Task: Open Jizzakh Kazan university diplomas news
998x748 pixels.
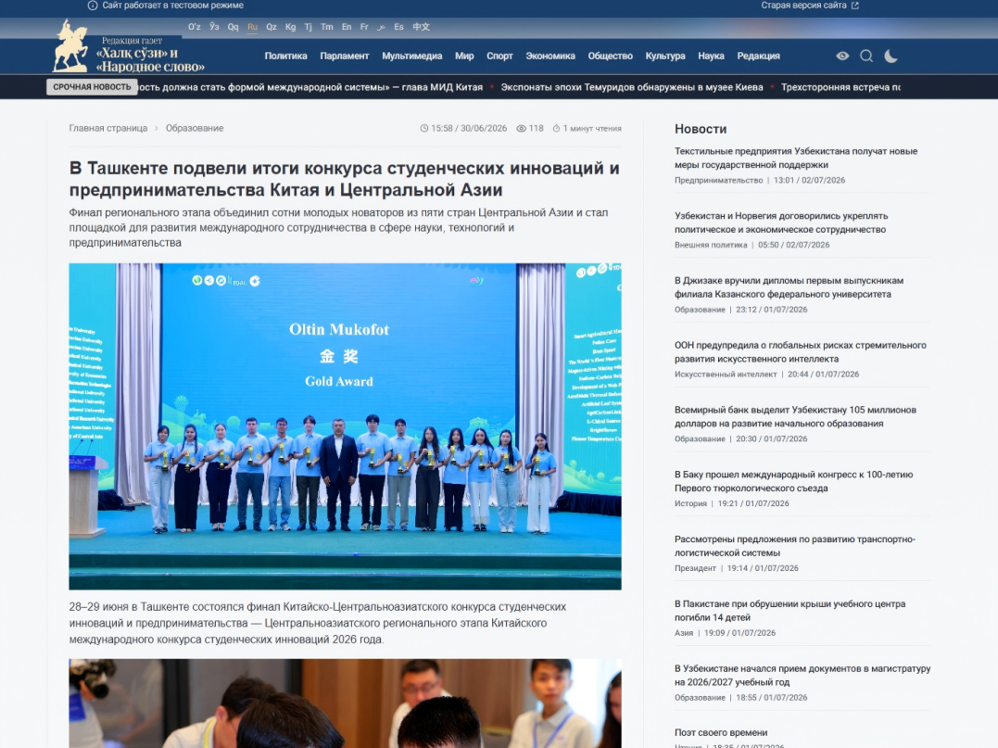Action: pyautogui.click(x=789, y=287)
